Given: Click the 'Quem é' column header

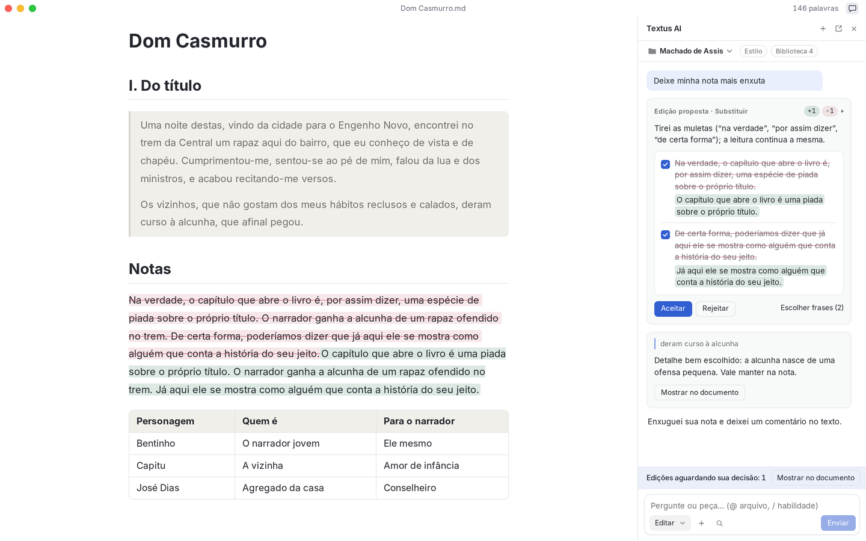Looking at the screenshot, I should pos(306,421).
